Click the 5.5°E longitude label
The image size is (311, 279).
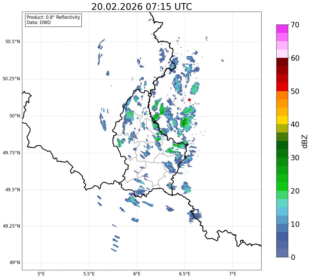(x=89, y=274)
